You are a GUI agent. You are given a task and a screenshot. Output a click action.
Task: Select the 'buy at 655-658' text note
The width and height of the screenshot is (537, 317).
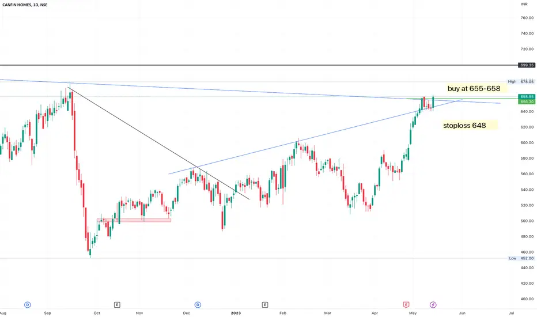(x=474, y=88)
